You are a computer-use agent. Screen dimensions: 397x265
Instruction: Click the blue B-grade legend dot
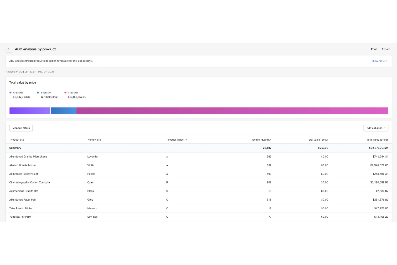pyautogui.click(x=38, y=93)
